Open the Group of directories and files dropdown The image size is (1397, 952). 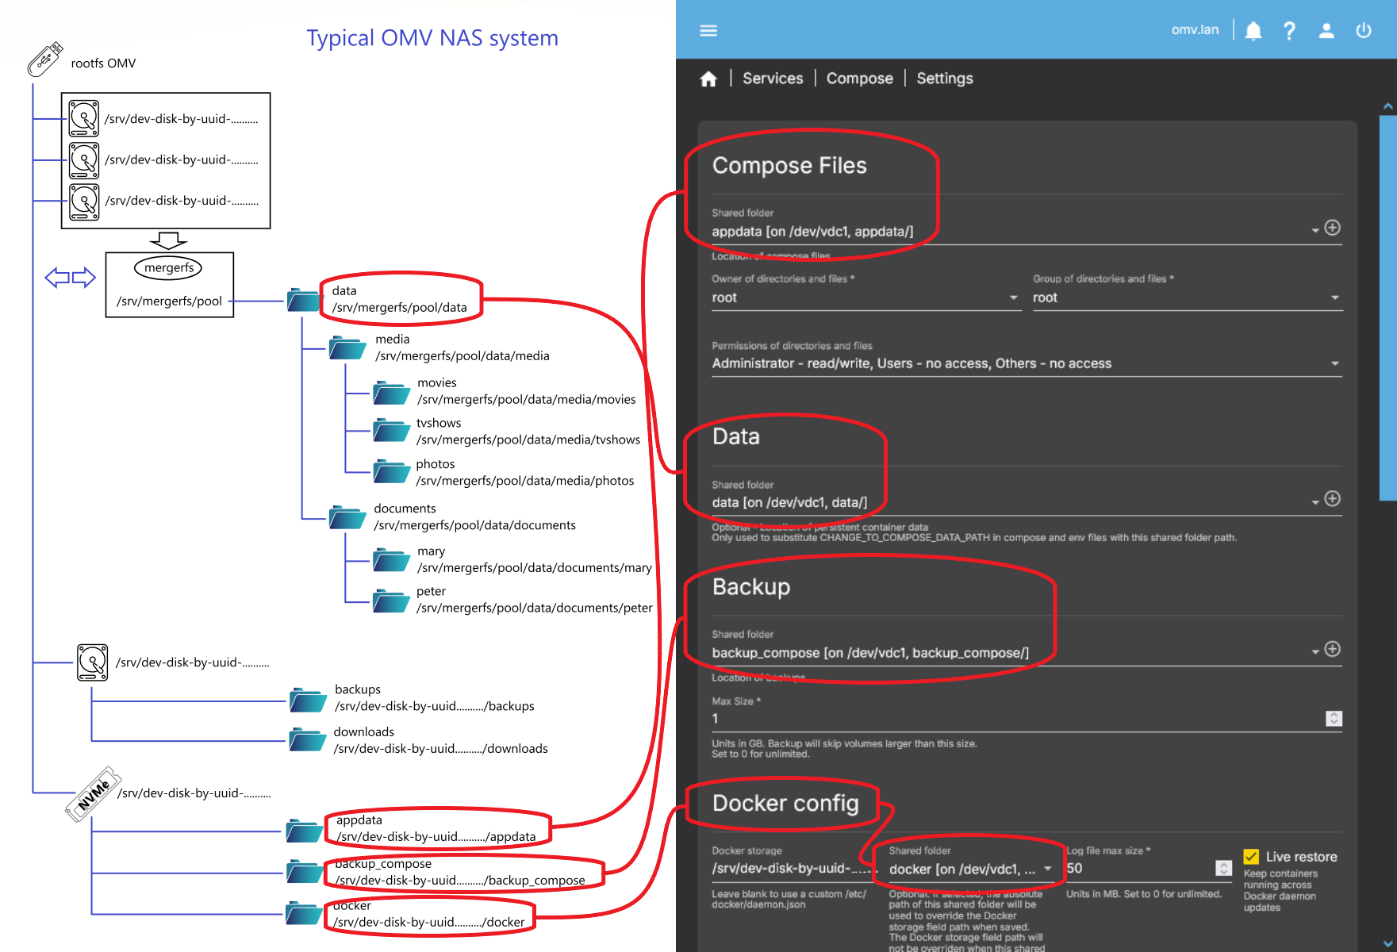(1334, 297)
